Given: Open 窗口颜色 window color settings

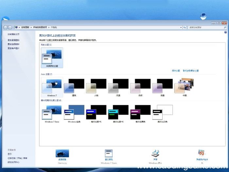Looking at the screenshot, I should point(109,157).
